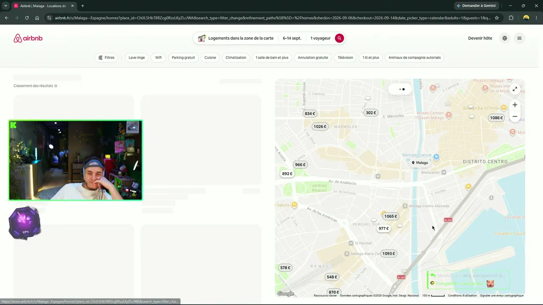Open Raccourcis clavier map shortcuts
Viewport: 543px width, 305px height.
tap(325, 296)
